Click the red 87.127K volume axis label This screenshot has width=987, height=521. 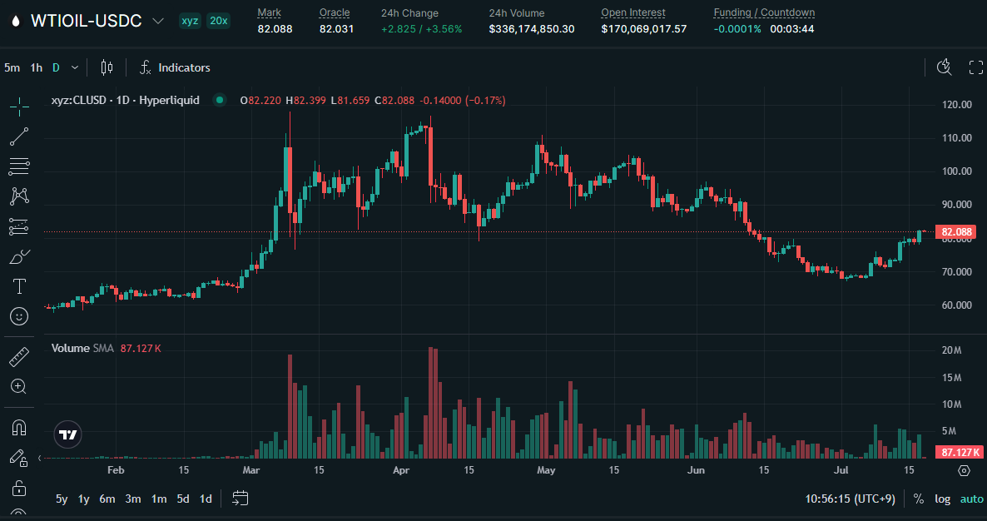click(x=959, y=452)
